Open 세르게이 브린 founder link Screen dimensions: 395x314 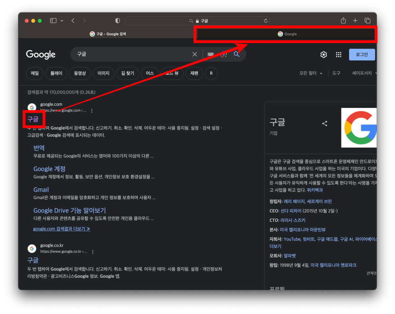pos(319,201)
